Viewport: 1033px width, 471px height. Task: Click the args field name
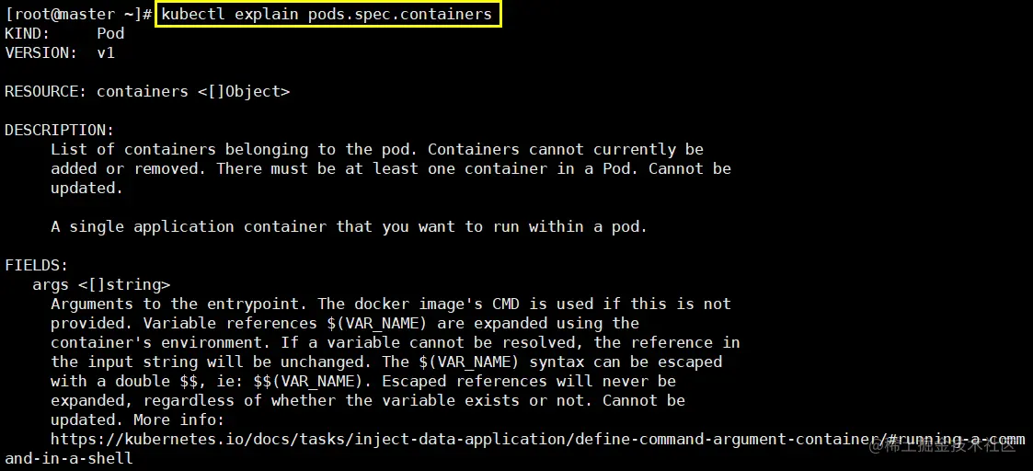[51, 284]
